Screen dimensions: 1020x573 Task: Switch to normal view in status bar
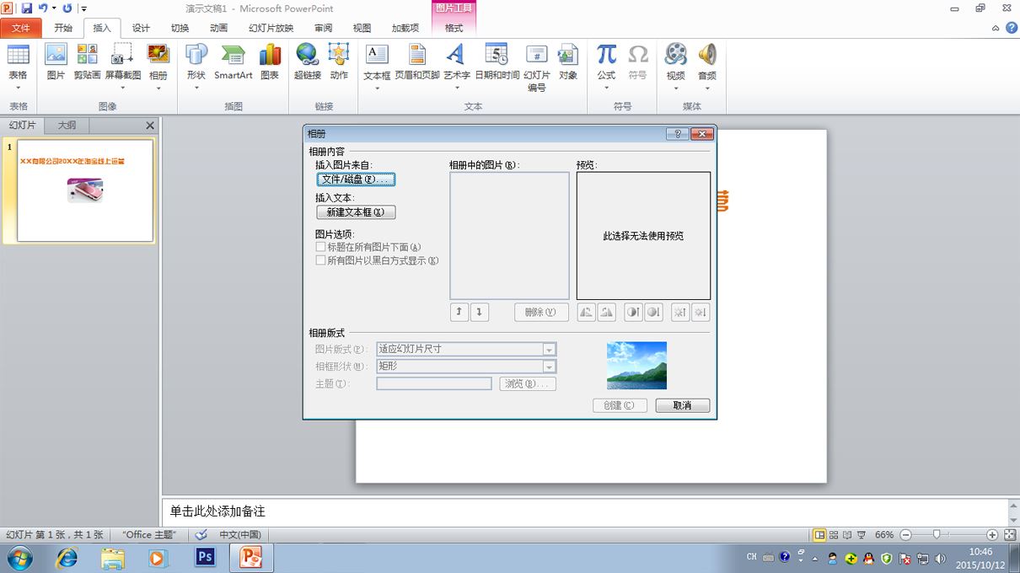coord(819,535)
